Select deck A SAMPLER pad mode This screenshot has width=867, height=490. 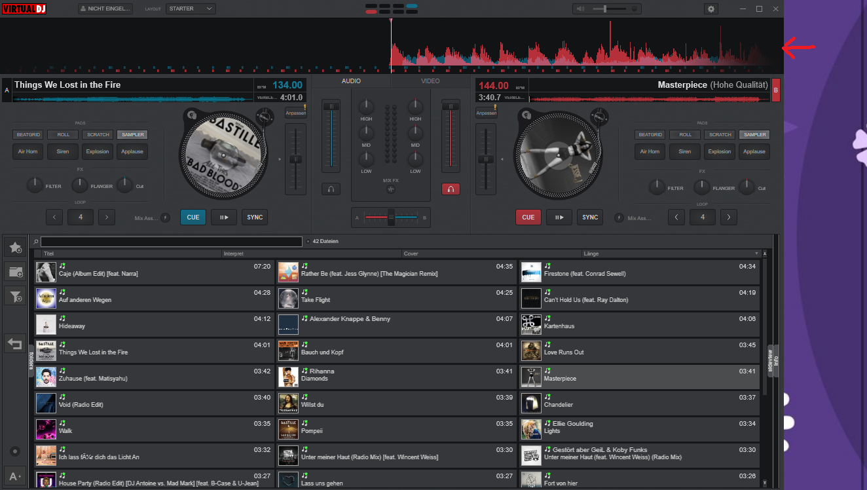pos(132,134)
